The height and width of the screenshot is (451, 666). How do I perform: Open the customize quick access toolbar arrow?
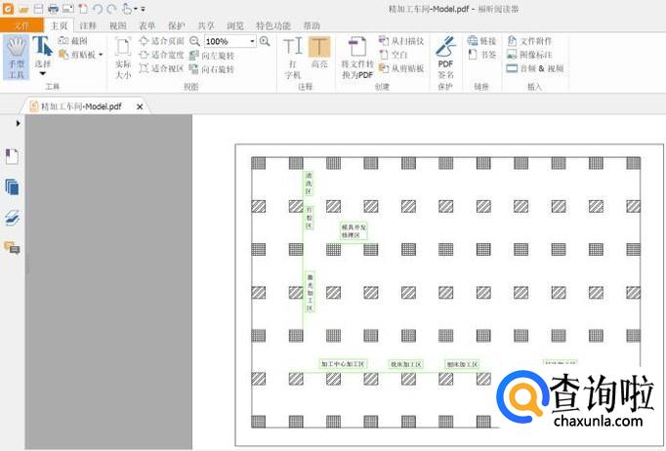[144, 9]
